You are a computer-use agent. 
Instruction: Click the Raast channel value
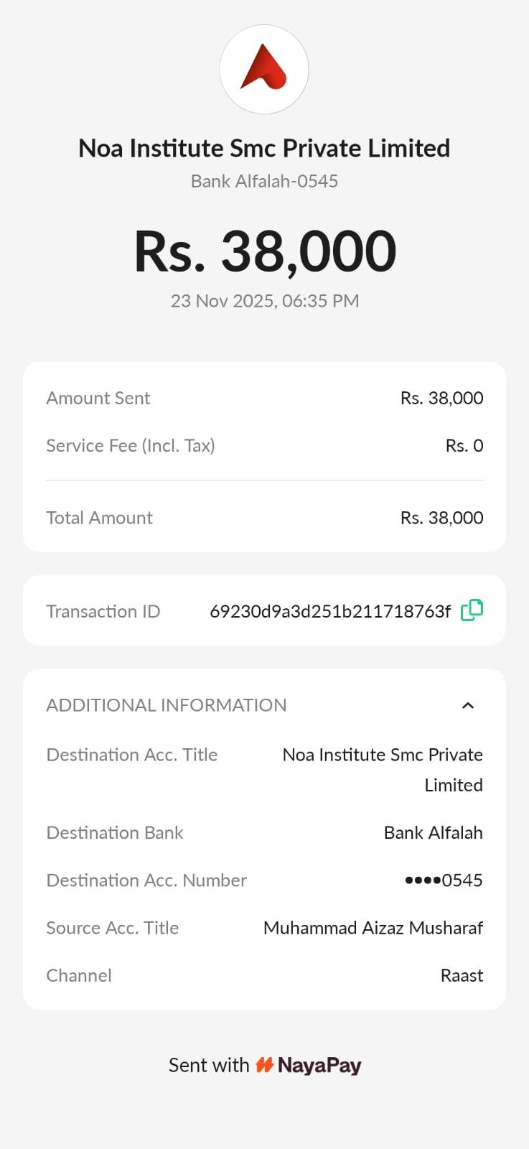462,975
